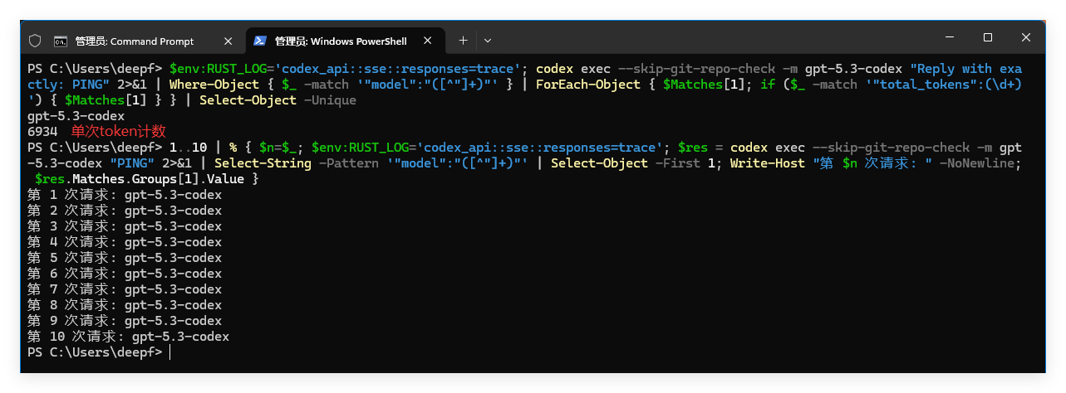The image size is (1066, 393).
Task: Click the '第 6 次请求: gpt-5.3-codex' line
Action: (125, 274)
